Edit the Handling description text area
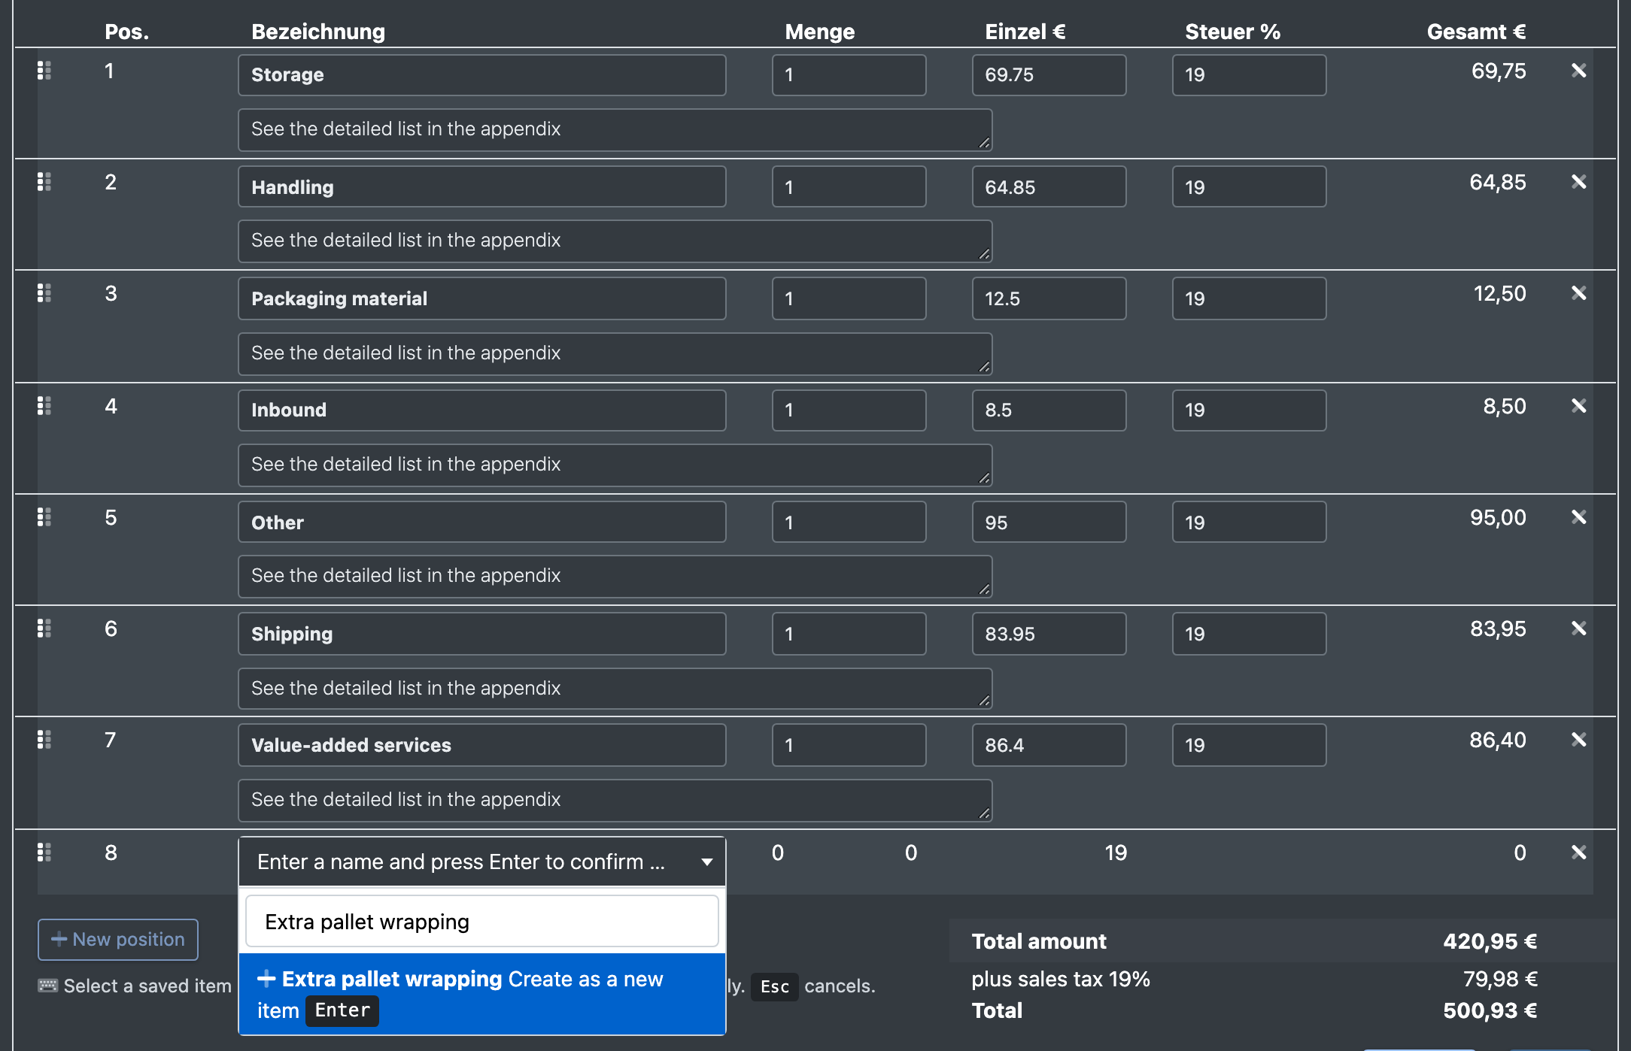 [615, 241]
